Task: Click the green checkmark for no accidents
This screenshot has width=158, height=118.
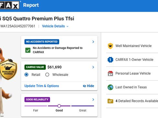Action: (28, 50)
